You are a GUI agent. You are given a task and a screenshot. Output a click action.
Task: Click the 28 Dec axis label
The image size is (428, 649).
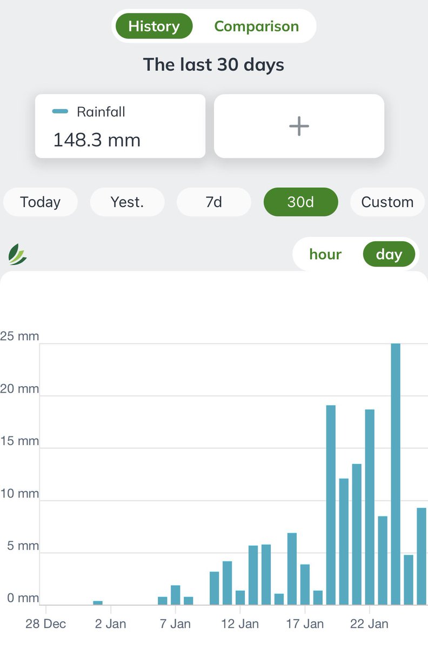45,624
